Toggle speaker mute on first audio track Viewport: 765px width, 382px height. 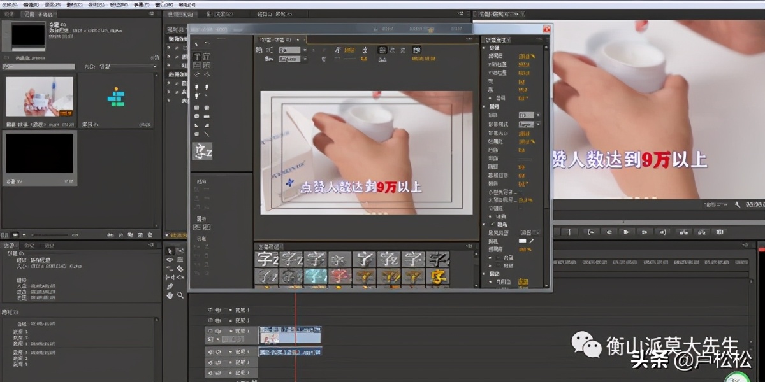coord(210,351)
